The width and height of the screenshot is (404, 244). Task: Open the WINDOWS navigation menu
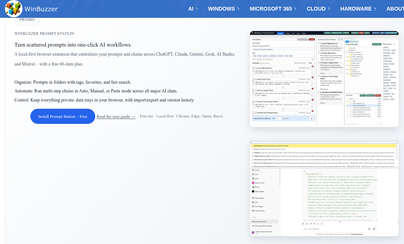(221, 9)
